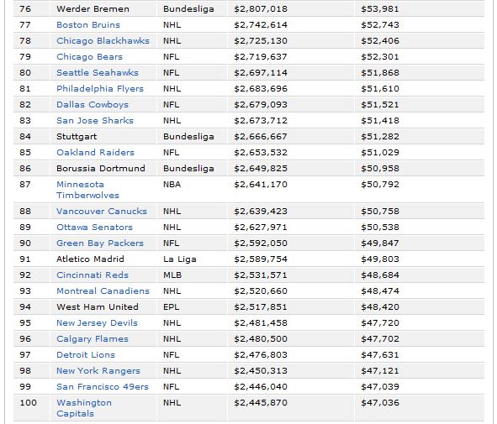497x424 pixels.
Task: Open the Chicago Blackhawks link
Action: click(103, 41)
